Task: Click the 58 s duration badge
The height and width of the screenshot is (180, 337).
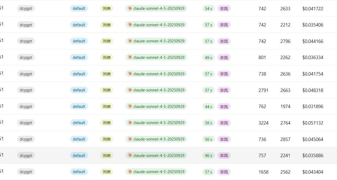Action: 208,123
